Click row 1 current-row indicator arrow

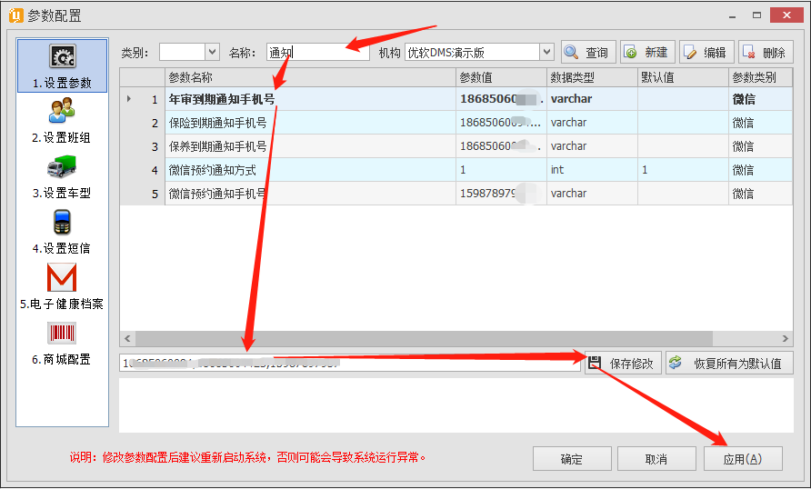tap(129, 98)
